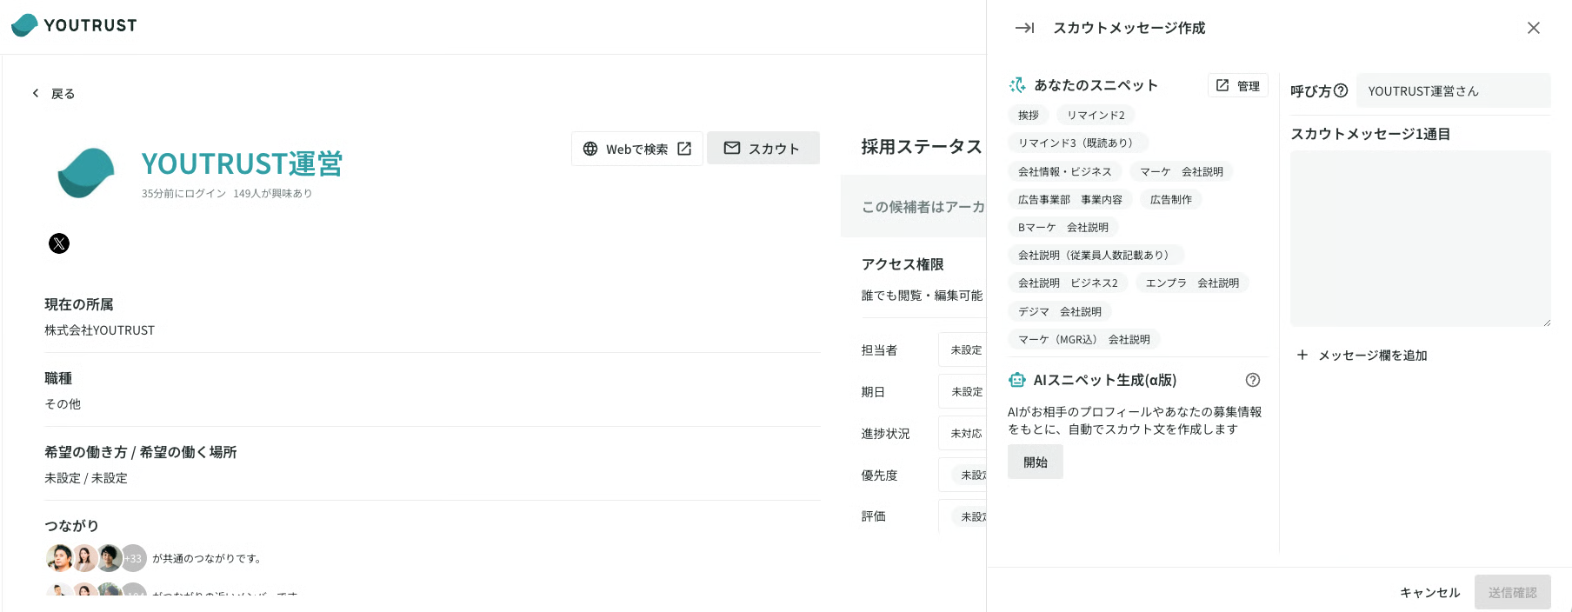Click the YOUTRUST運営 name heading
The width and height of the screenshot is (1572, 612).
click(242, 163)
